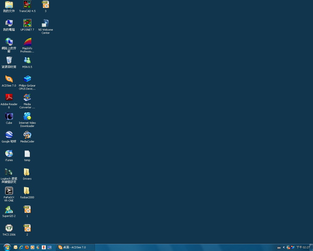The width and height of the screenshot is (313, 251).
Task: Select the Internet Video Downloader icon
Action: (27, 120)
